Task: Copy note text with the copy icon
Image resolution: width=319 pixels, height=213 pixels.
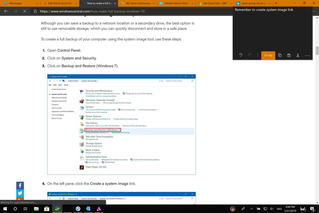Action: click(280, 55)
